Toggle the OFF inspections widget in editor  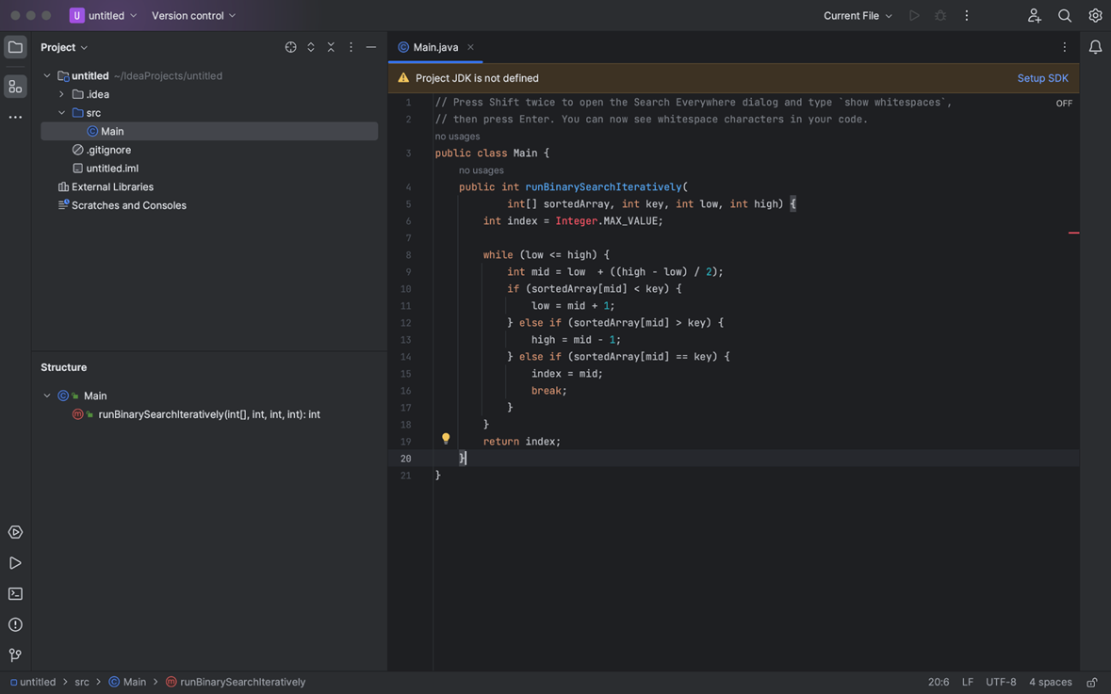1064,104
